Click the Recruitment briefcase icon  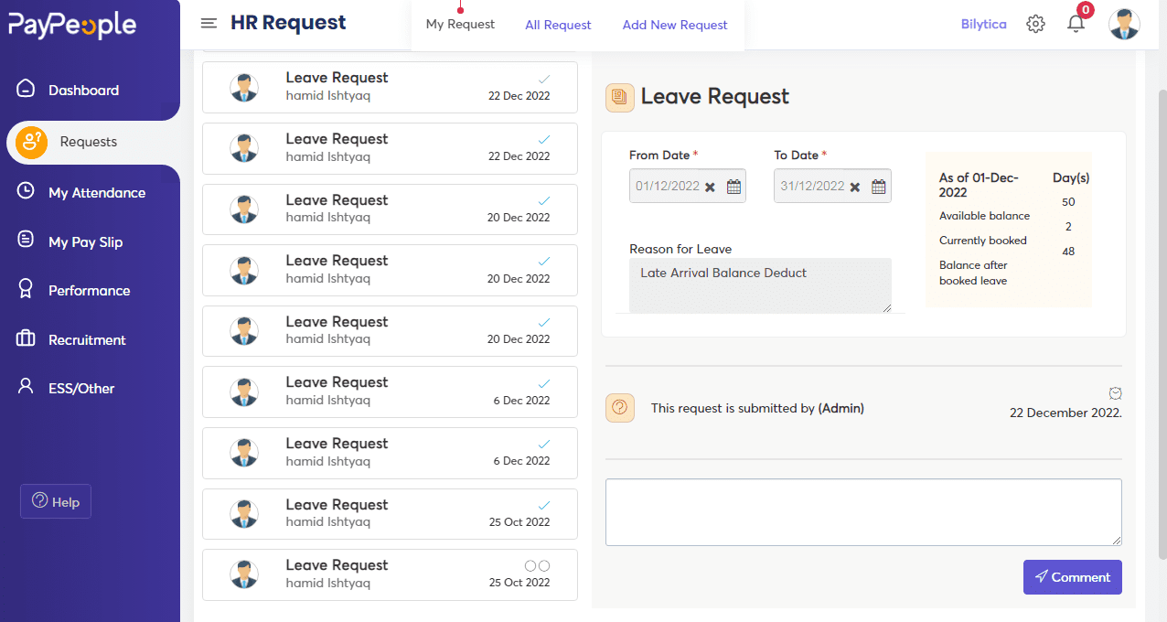(x=26, y=338)
